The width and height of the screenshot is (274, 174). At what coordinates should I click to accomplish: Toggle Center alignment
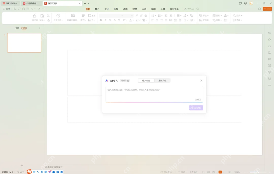(x=157, y=20)
